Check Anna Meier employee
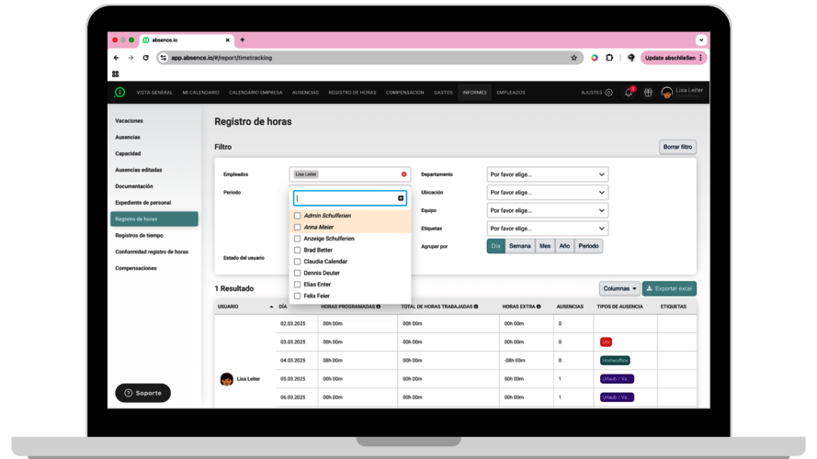The width and height of the screenshot is (817, 459). point(297,227)
